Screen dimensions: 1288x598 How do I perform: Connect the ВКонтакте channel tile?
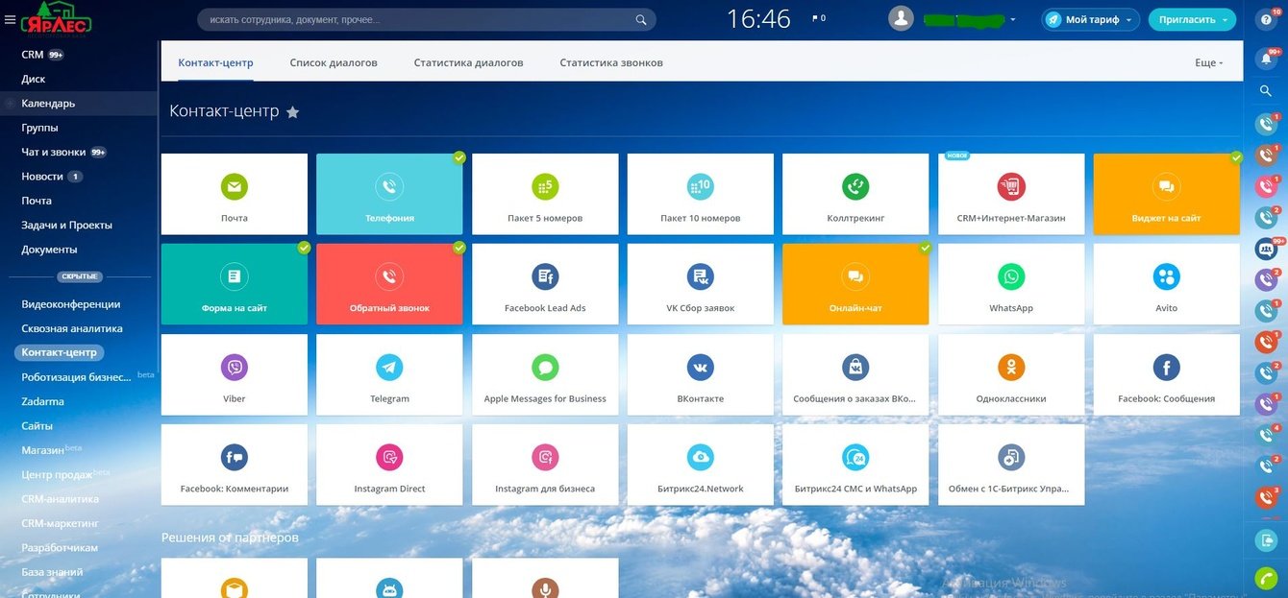(700, 374)
